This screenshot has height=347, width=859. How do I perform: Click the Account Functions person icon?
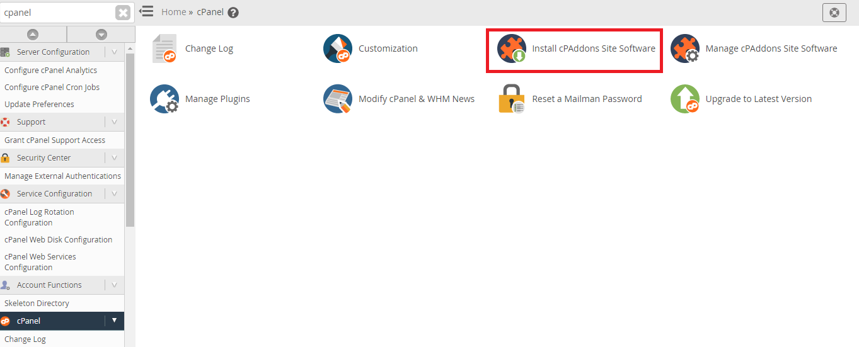[5, 285]
